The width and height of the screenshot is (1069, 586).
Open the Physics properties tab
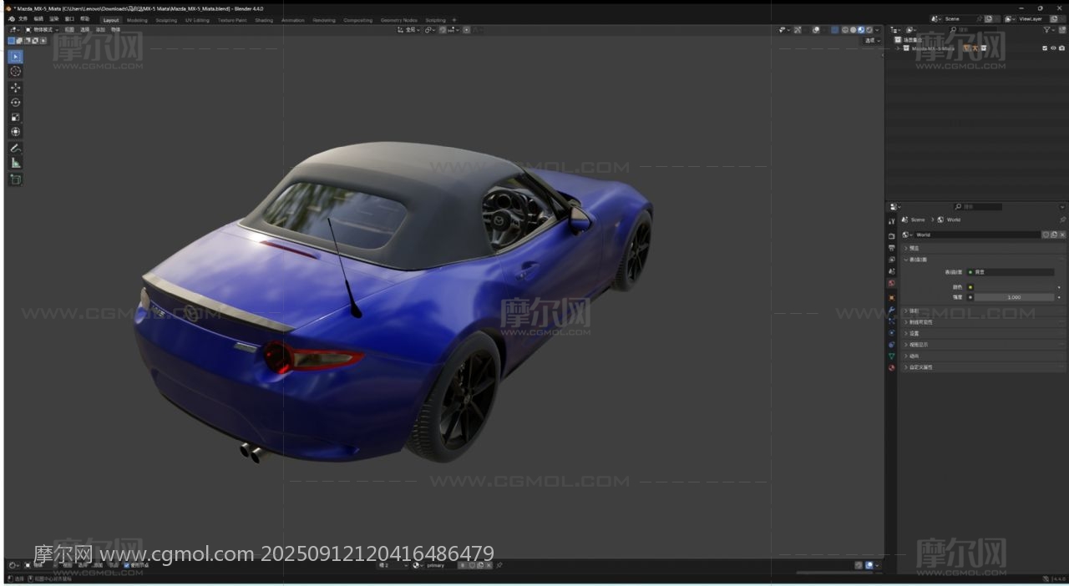pyautogui.click(x=892, y=332)
